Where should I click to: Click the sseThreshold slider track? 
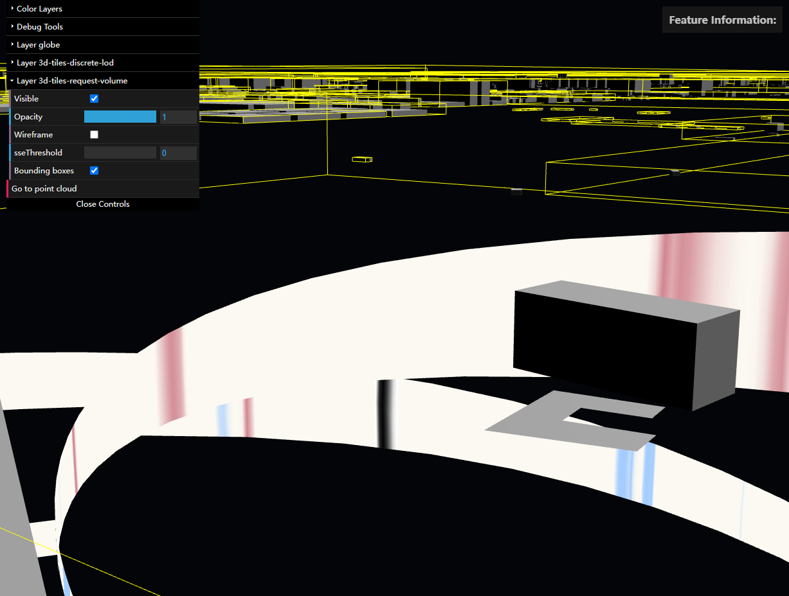(120, 152)
